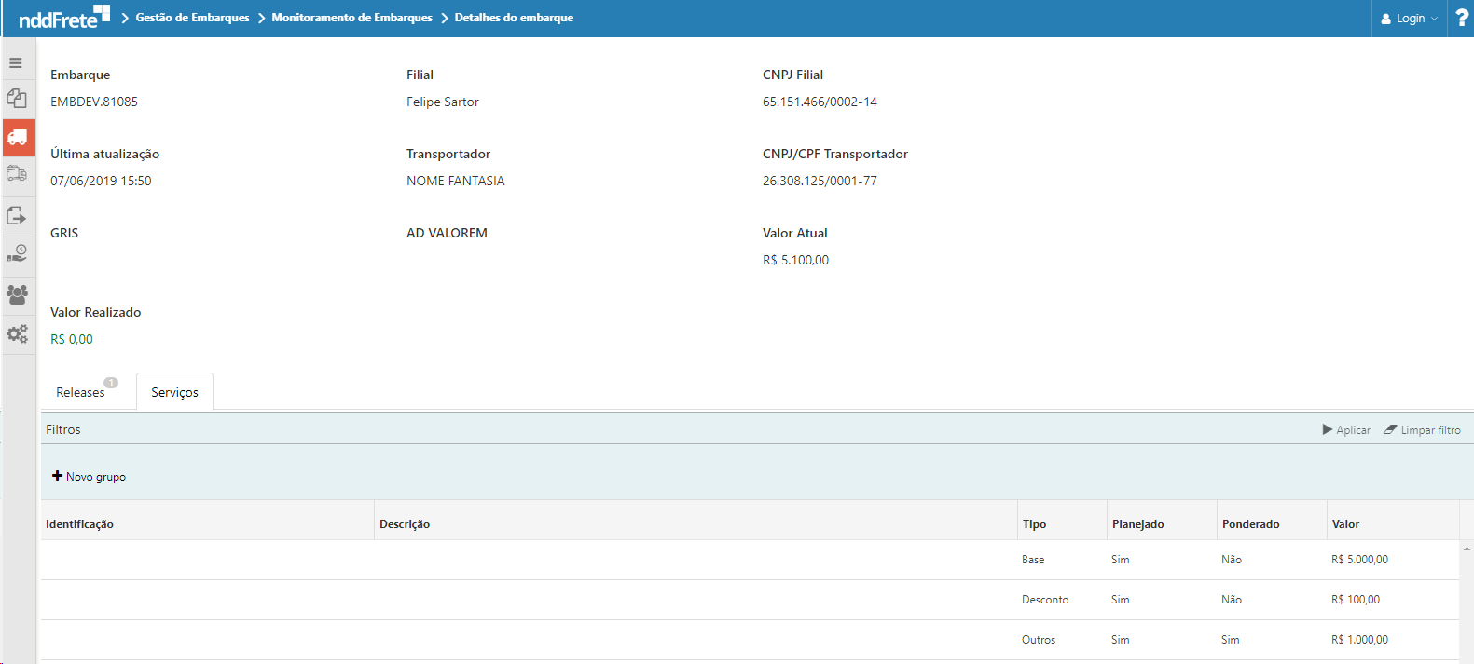Open the users group sidebar icon

(x=17, y=294)
